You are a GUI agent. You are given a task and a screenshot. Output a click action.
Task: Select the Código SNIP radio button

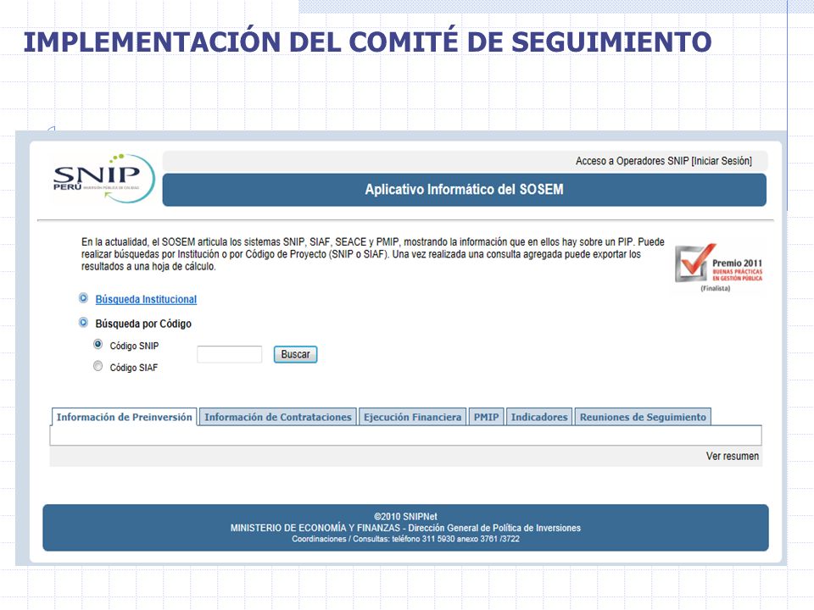[x=98, y=344]
